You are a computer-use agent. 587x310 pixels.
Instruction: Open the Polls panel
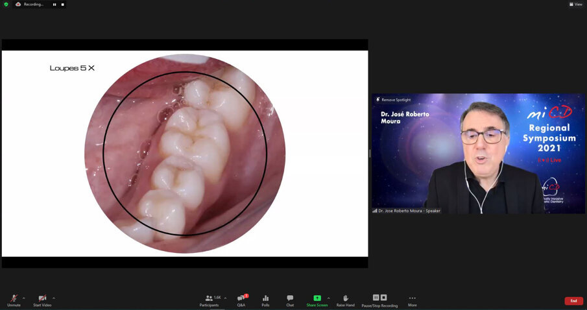point(265,300)
